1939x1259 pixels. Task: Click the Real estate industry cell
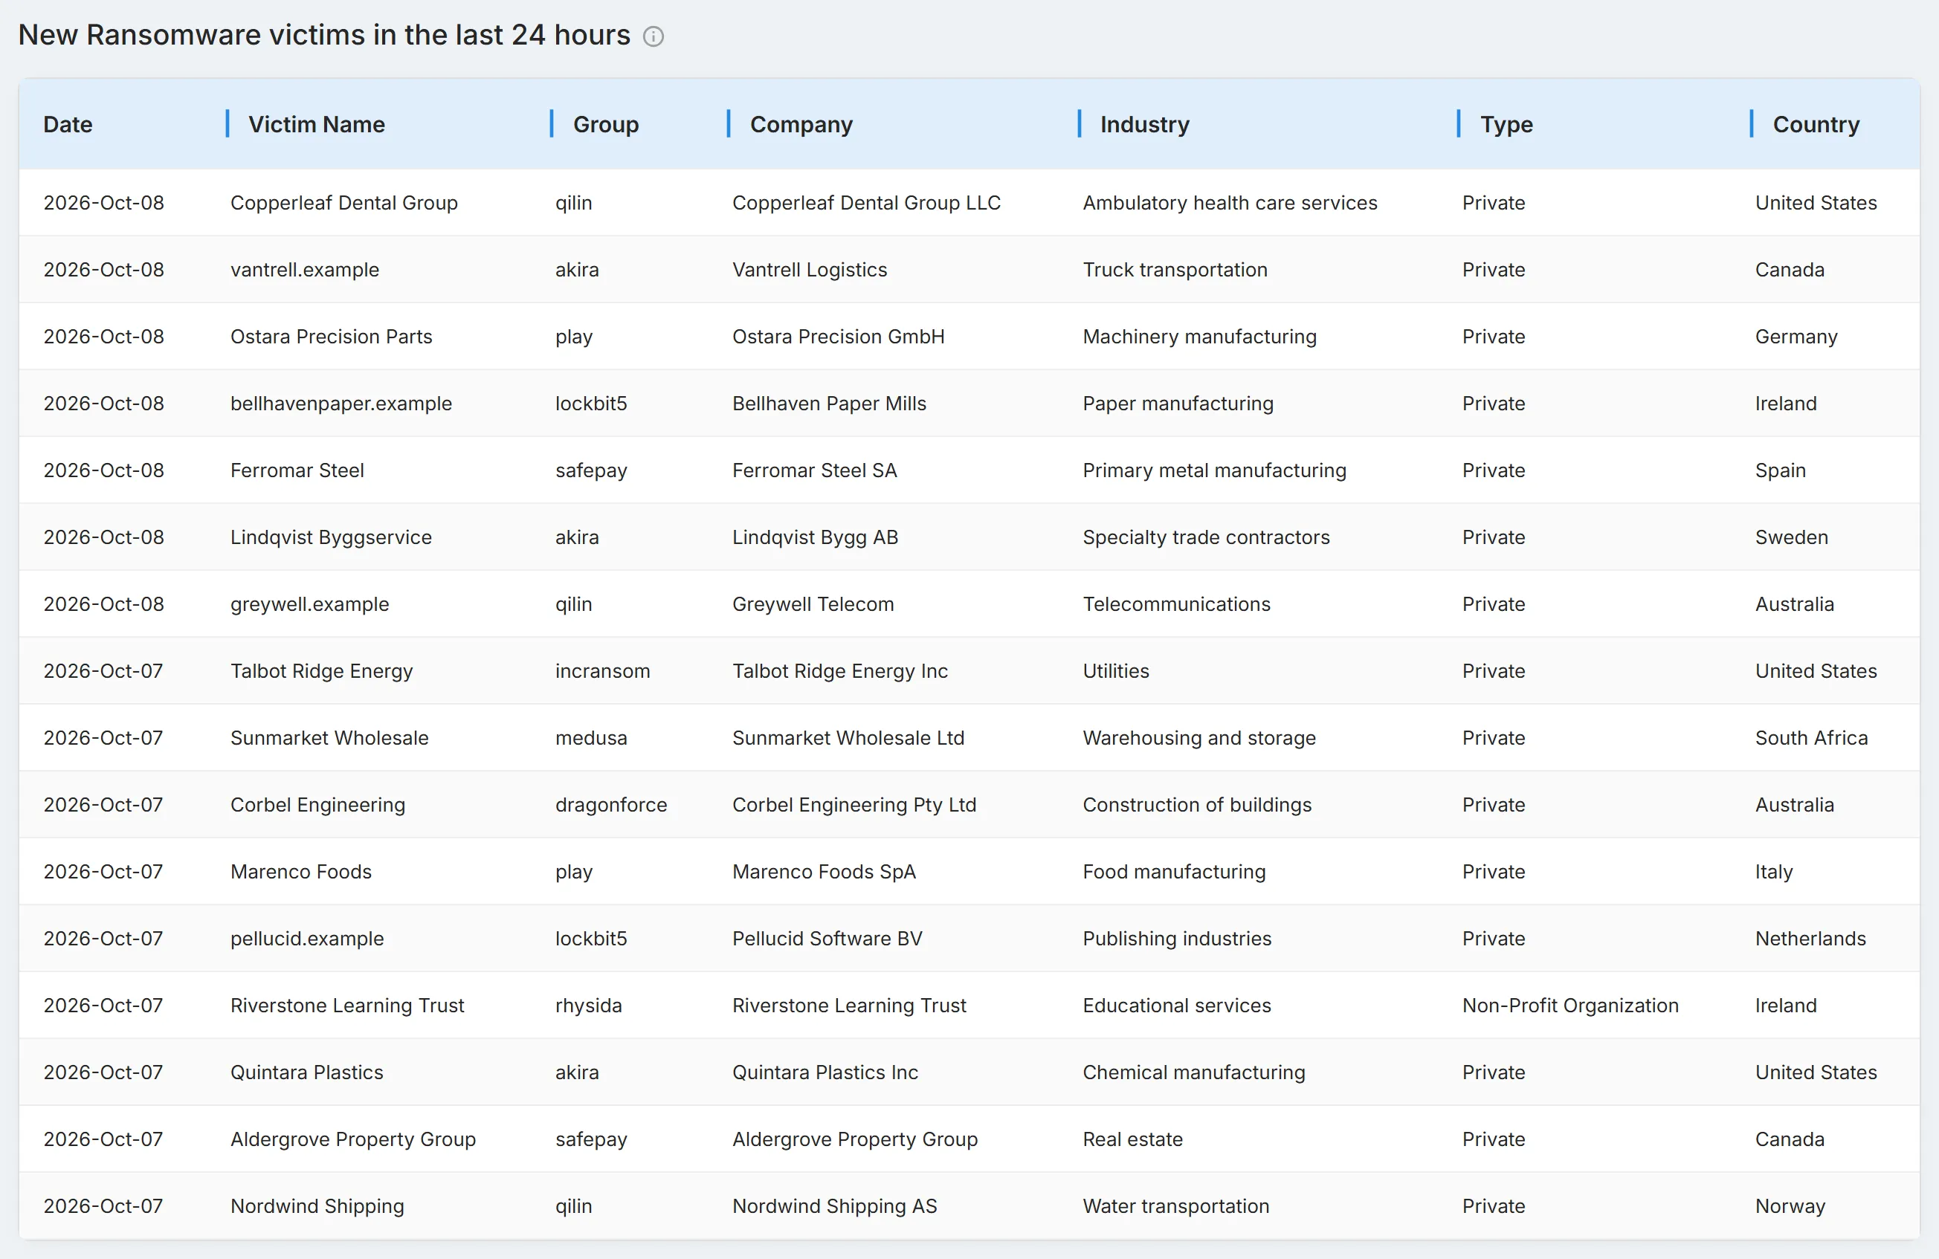1132,1139
